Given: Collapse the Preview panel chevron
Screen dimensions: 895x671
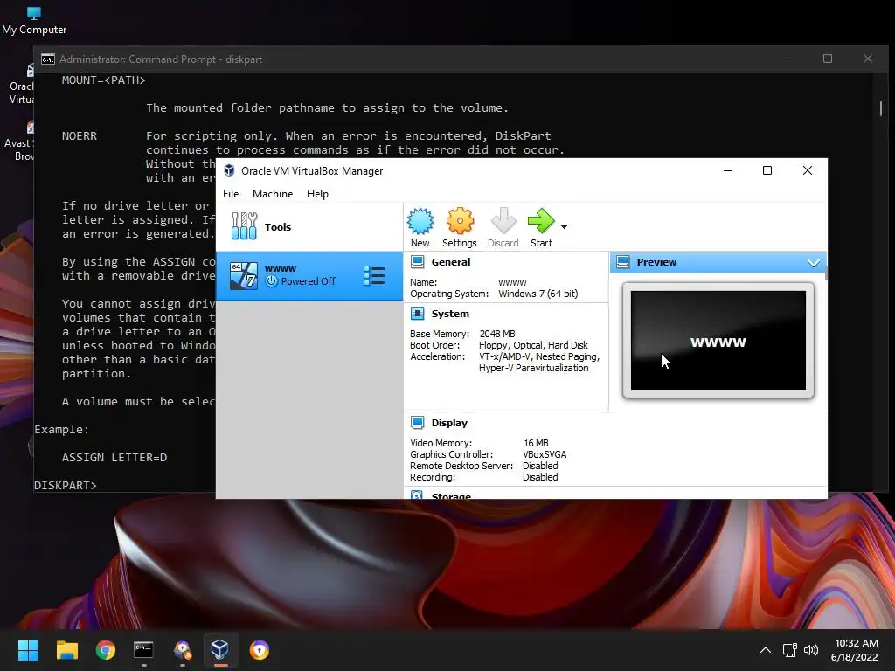Looking at the screenshot, I should [814, 262].
